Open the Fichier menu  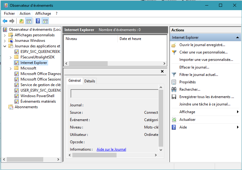pos(10,14)
